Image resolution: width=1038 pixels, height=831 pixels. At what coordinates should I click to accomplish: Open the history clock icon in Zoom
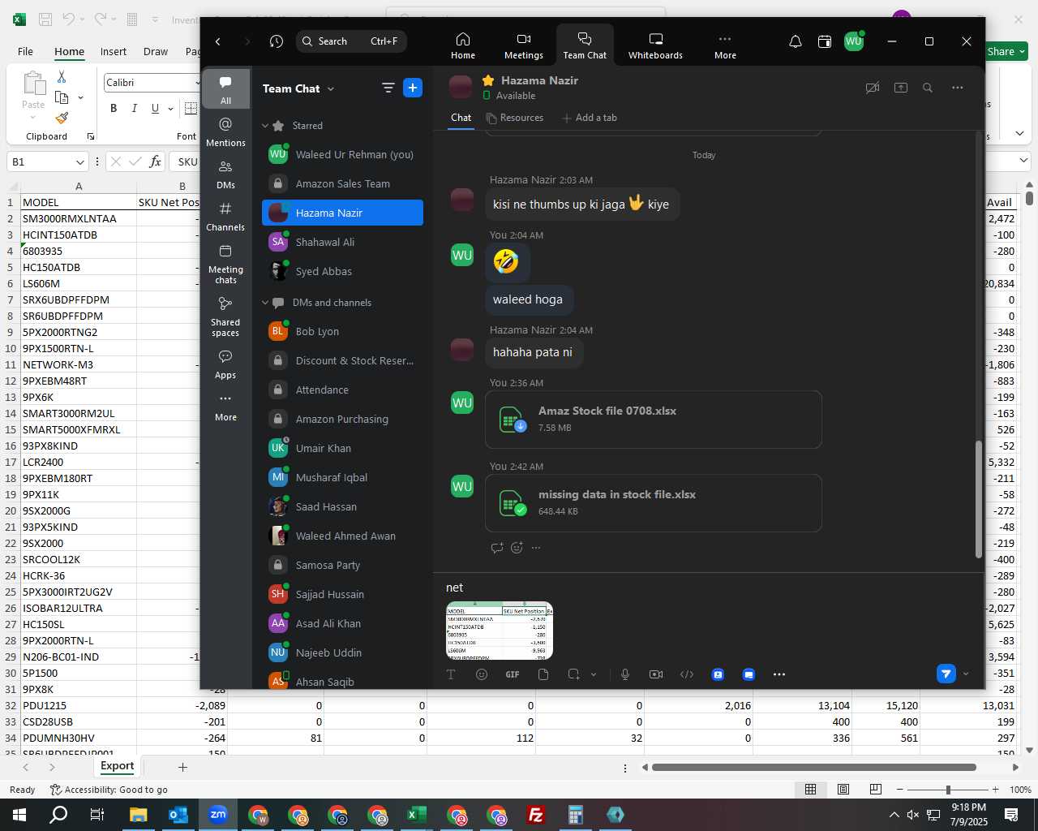277,41
